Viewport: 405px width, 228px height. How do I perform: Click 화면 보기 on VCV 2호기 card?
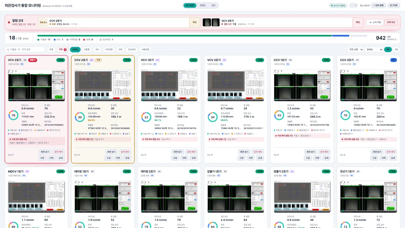coord(45,152)
